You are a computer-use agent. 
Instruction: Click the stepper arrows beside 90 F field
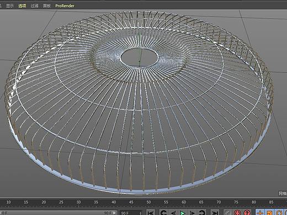click(x=141, y=213)
